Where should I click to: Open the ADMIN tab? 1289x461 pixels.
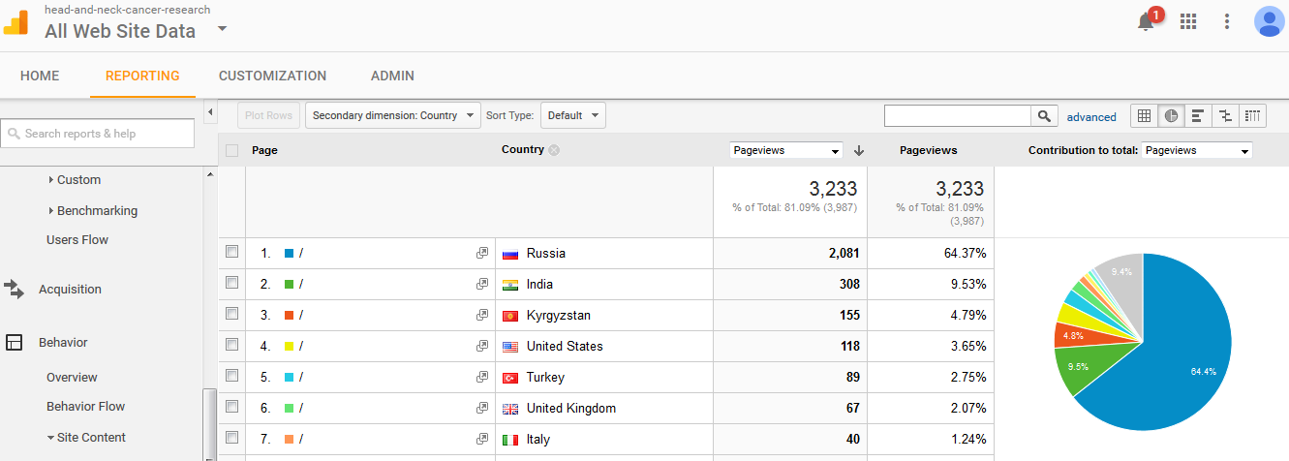[x=392, y=76]
